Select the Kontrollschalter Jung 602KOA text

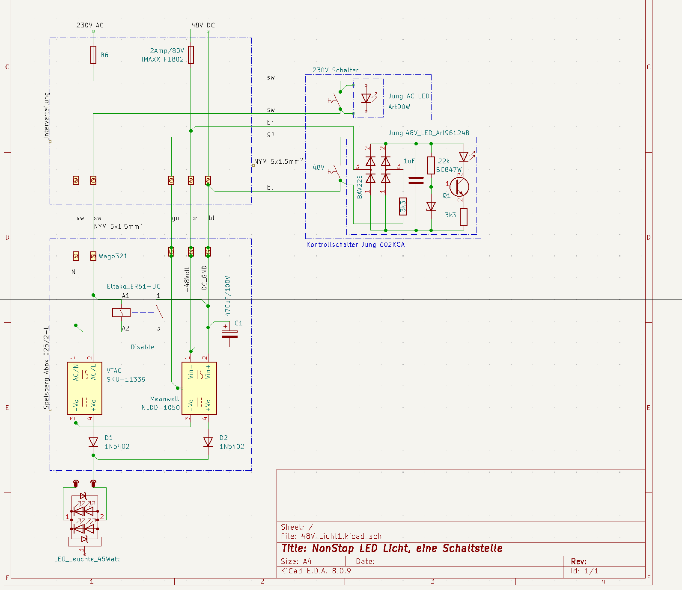355,245
